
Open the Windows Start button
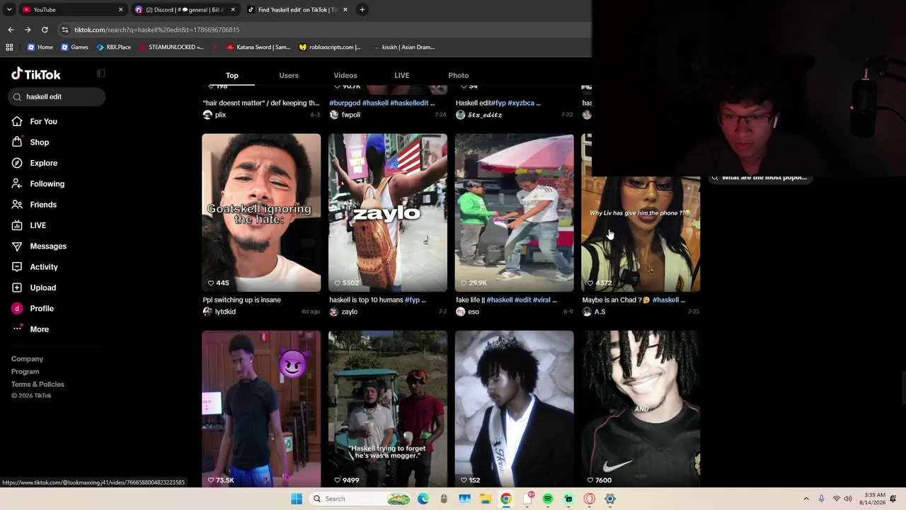297,499
